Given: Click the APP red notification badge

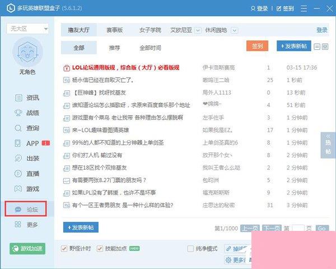Looking at the screenshot, I should [46, 143].
